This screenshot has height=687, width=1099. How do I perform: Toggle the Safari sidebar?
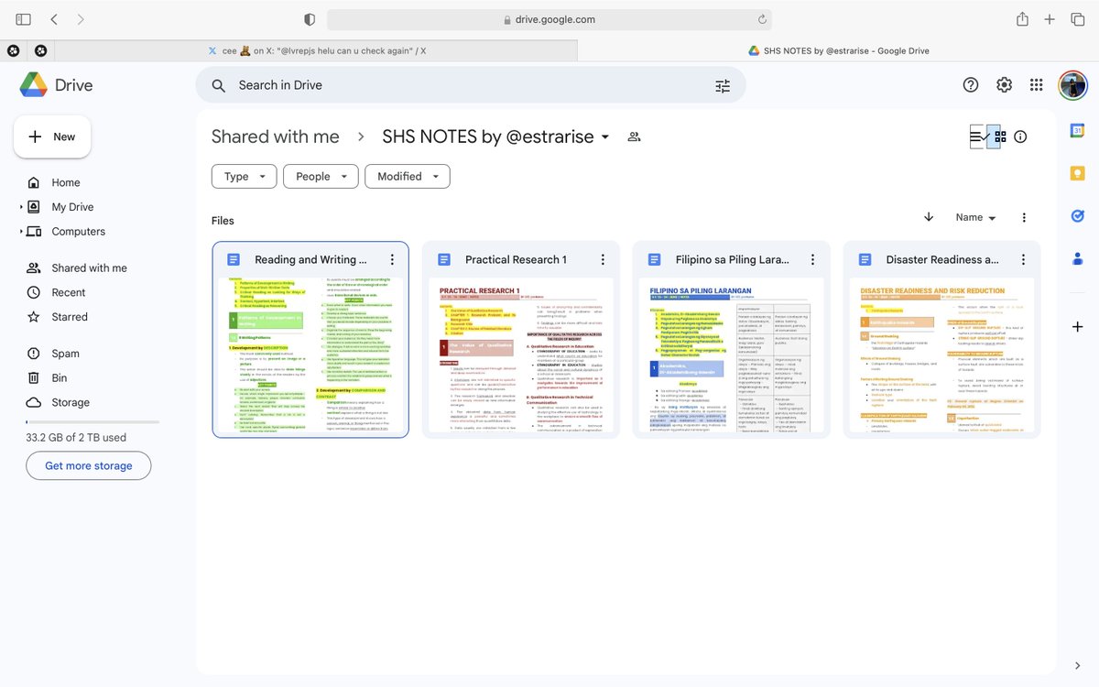23,19
